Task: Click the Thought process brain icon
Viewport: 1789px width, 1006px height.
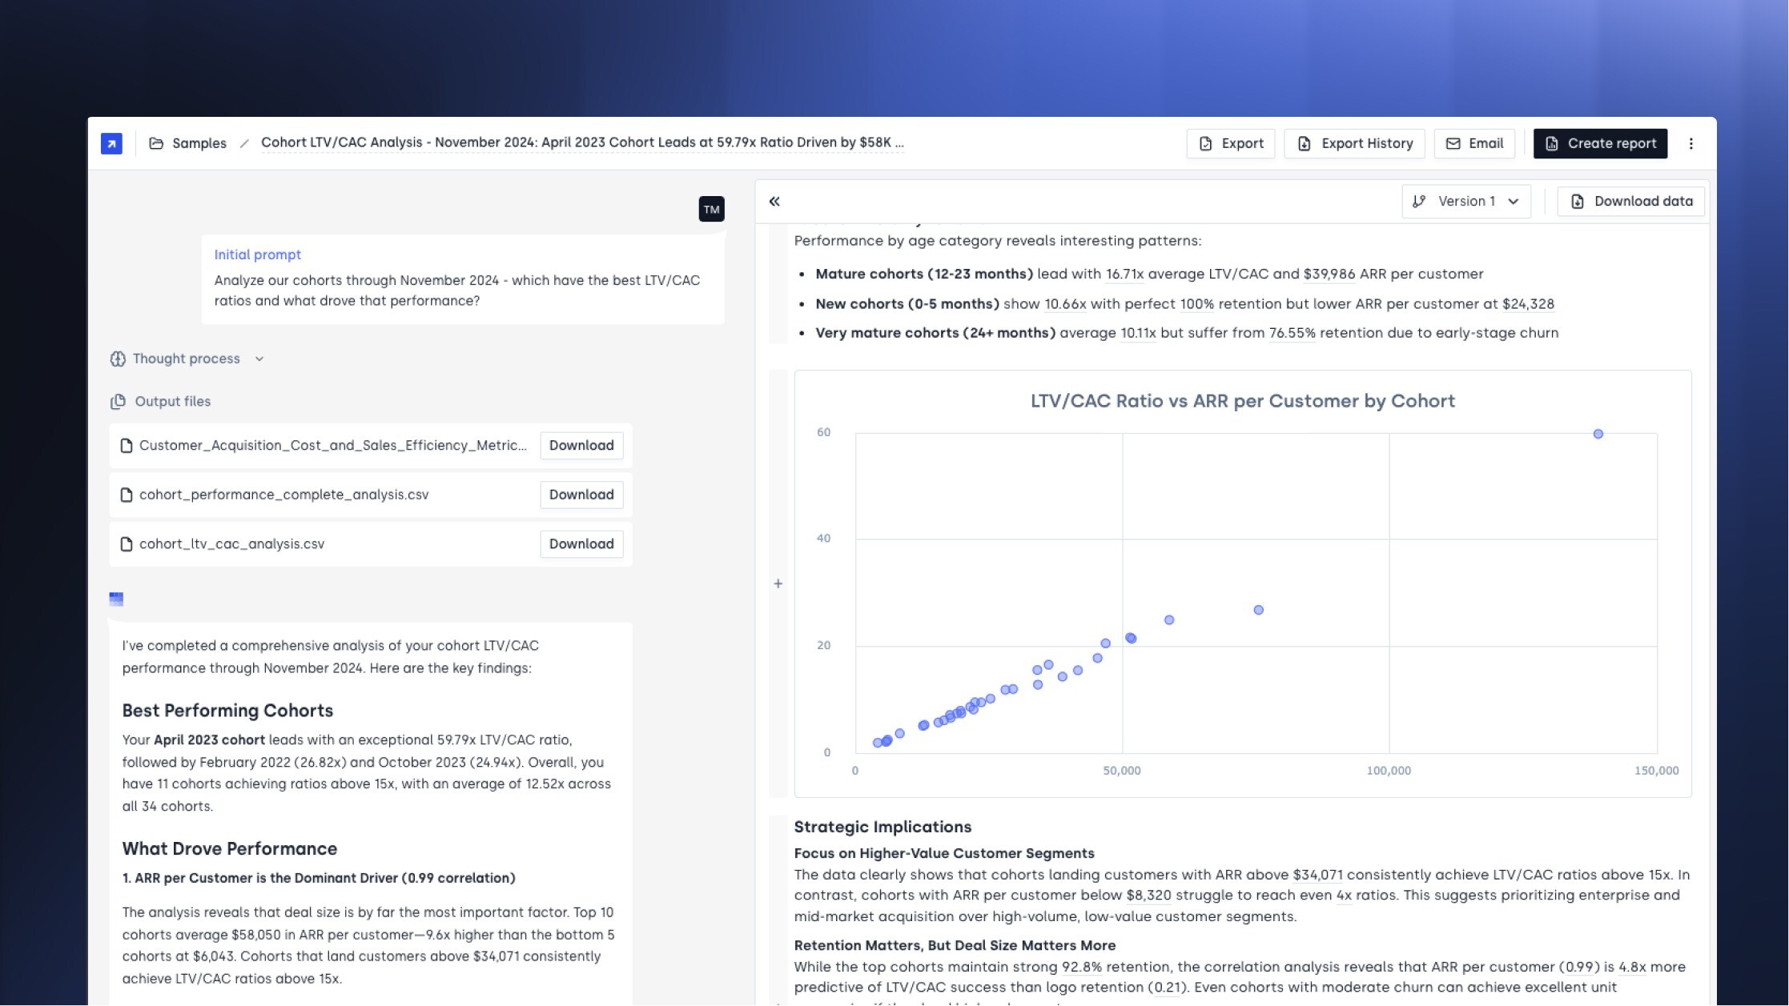Action: [118, 359]
